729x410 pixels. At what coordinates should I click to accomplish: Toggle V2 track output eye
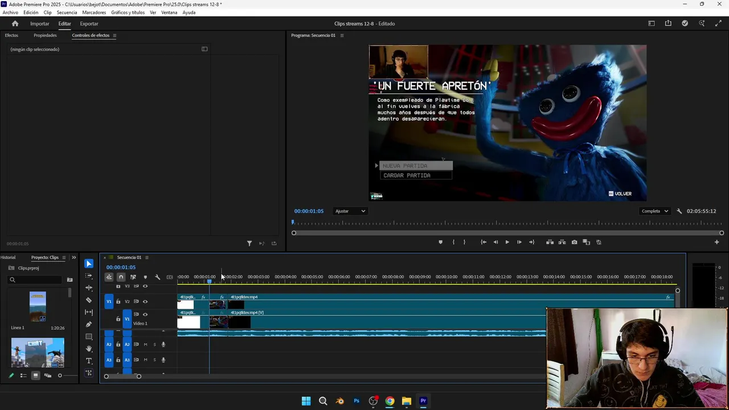tap(145, 301)
